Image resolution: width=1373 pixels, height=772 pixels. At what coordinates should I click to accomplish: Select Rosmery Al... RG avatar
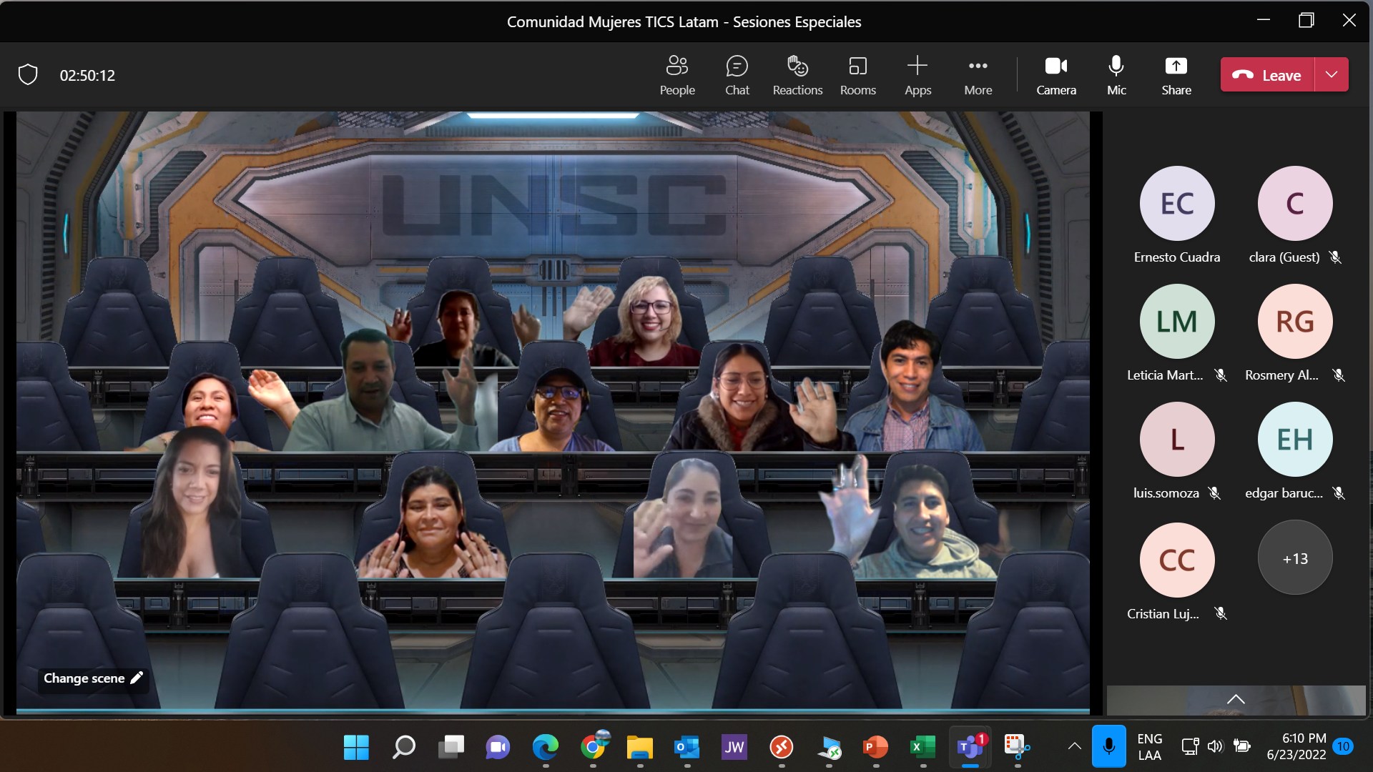coord(1294,321)
